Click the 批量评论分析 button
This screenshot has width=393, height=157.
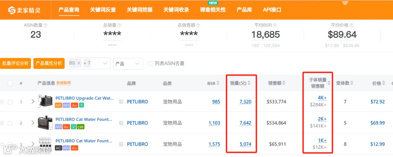click(x=15, y=63)
